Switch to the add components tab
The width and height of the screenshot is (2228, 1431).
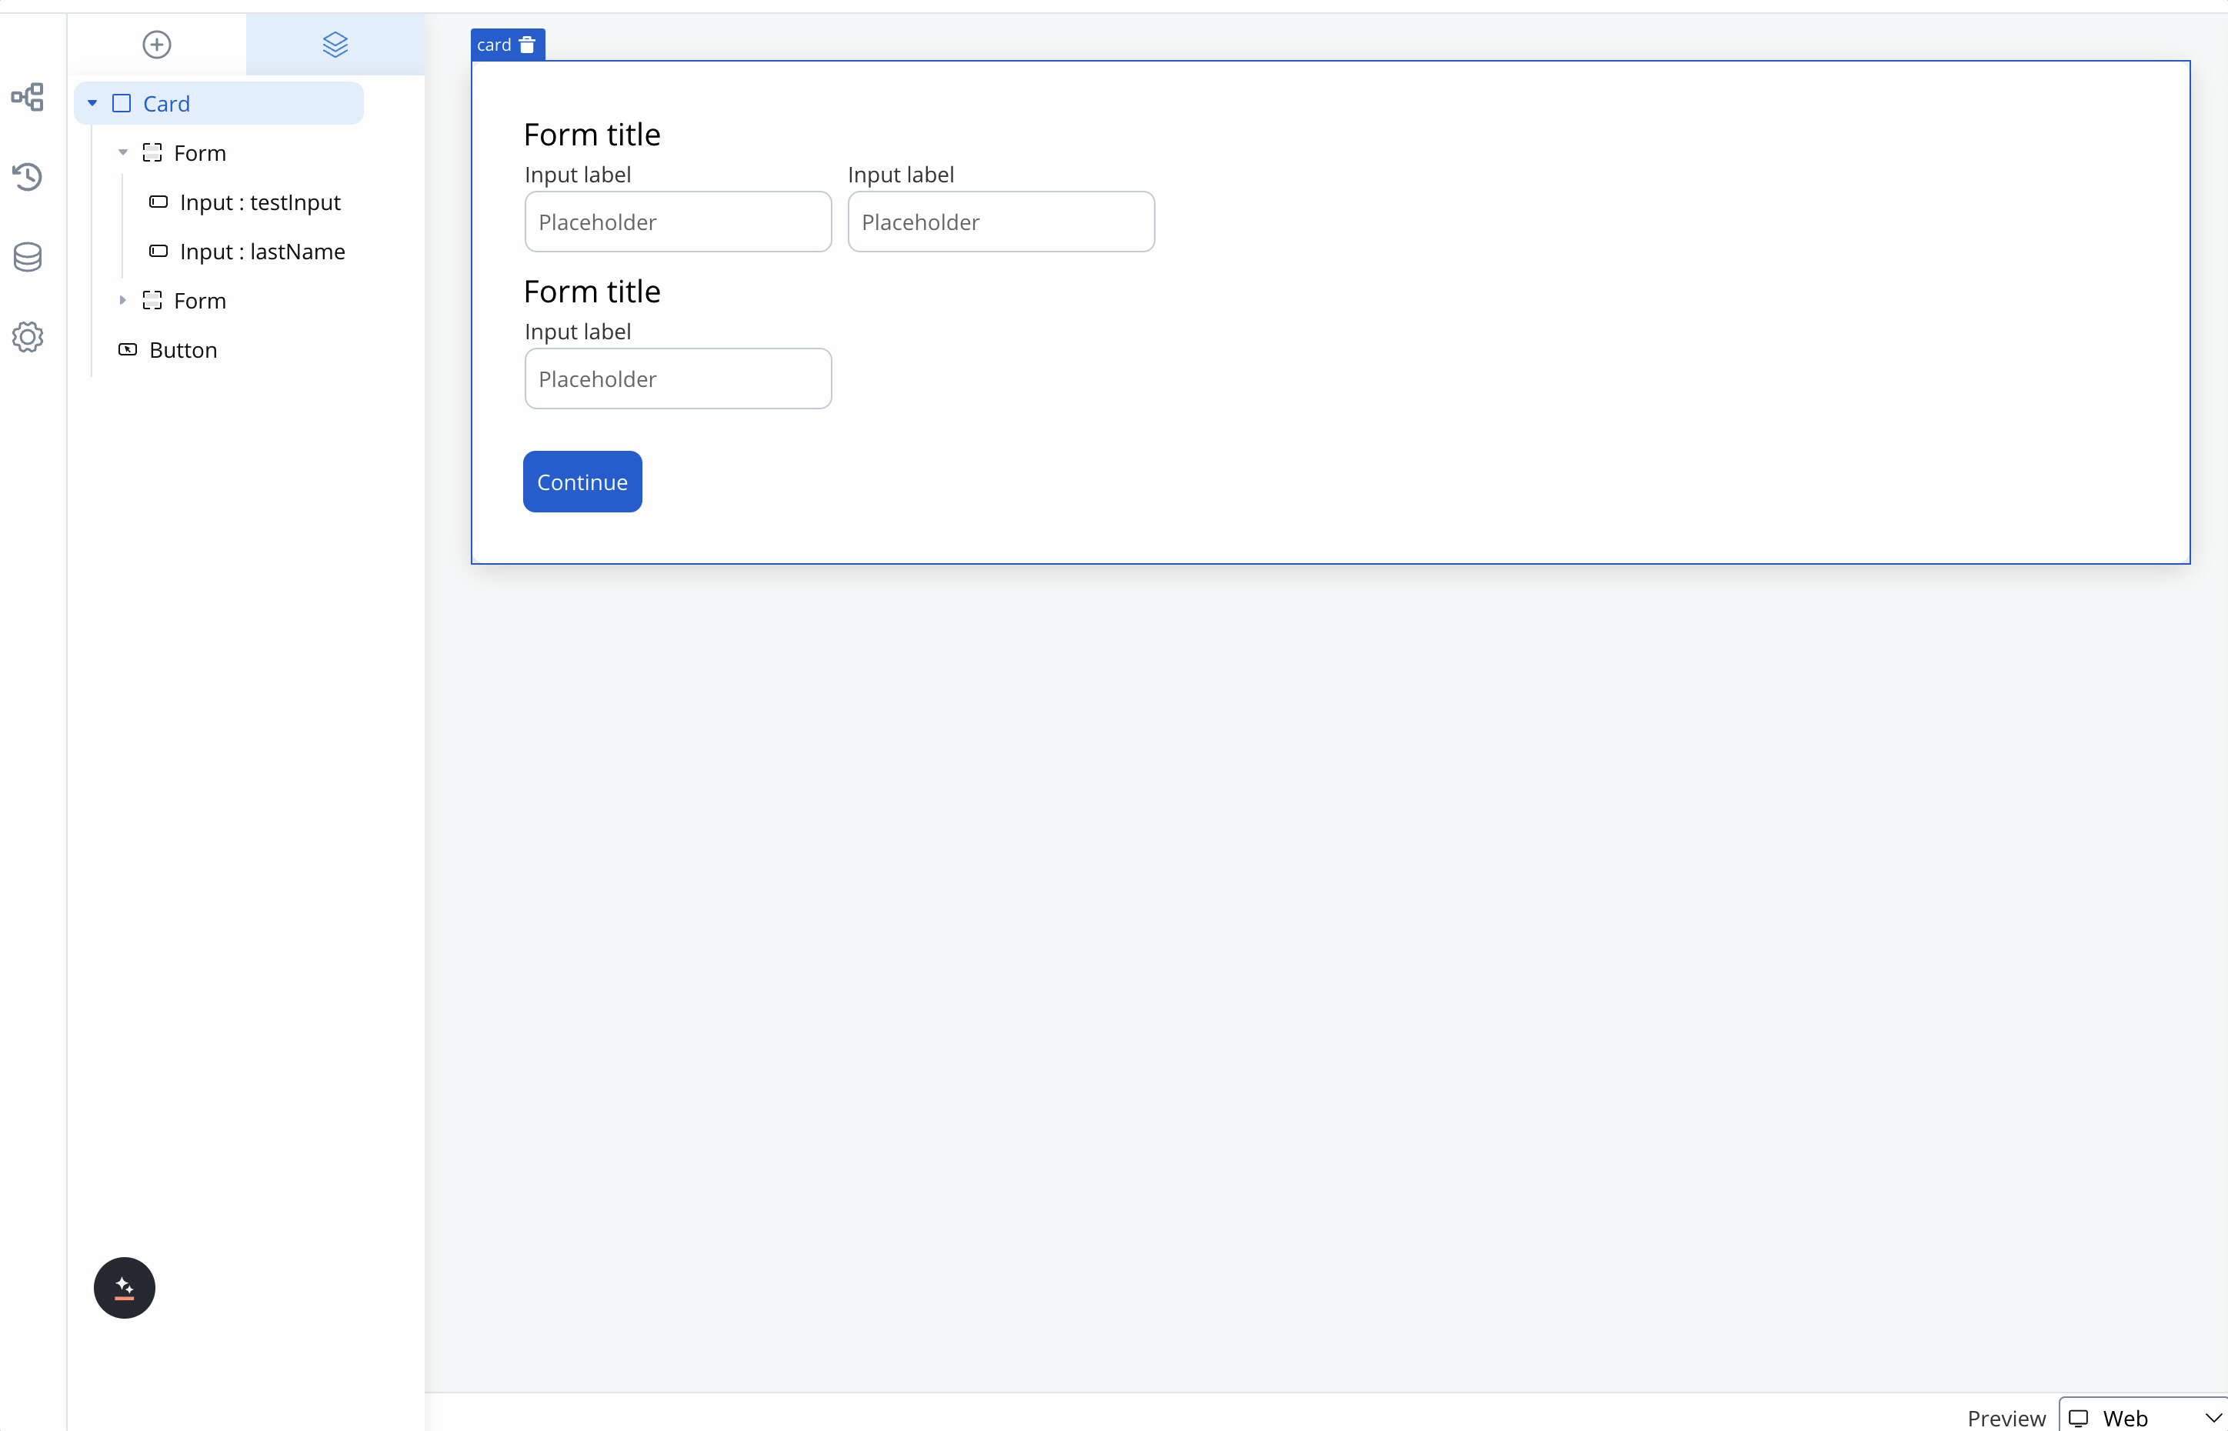(156, 45)
